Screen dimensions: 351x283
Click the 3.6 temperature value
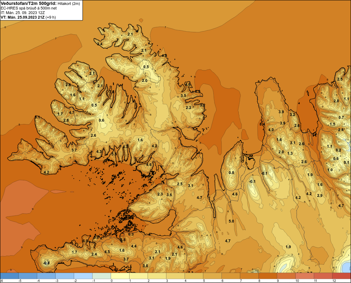pos(169,195)
